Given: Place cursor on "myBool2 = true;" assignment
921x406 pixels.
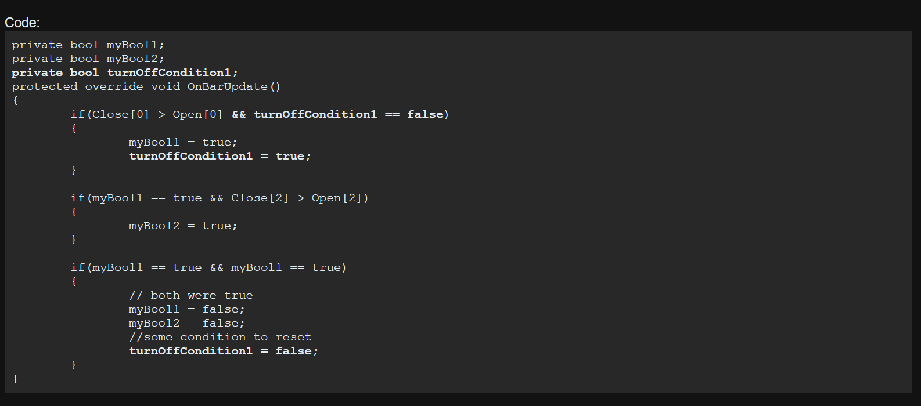Looking at the screenshot, I should [183, 226].
